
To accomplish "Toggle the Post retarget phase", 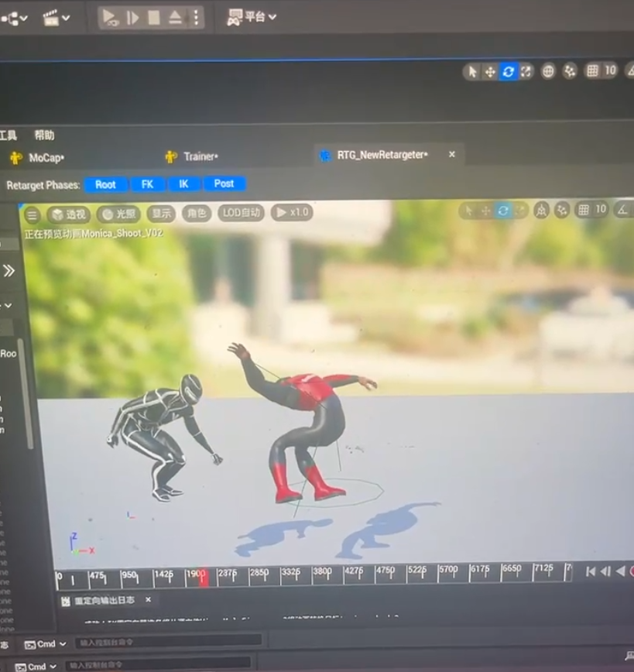I will click(x=224, y=183).
